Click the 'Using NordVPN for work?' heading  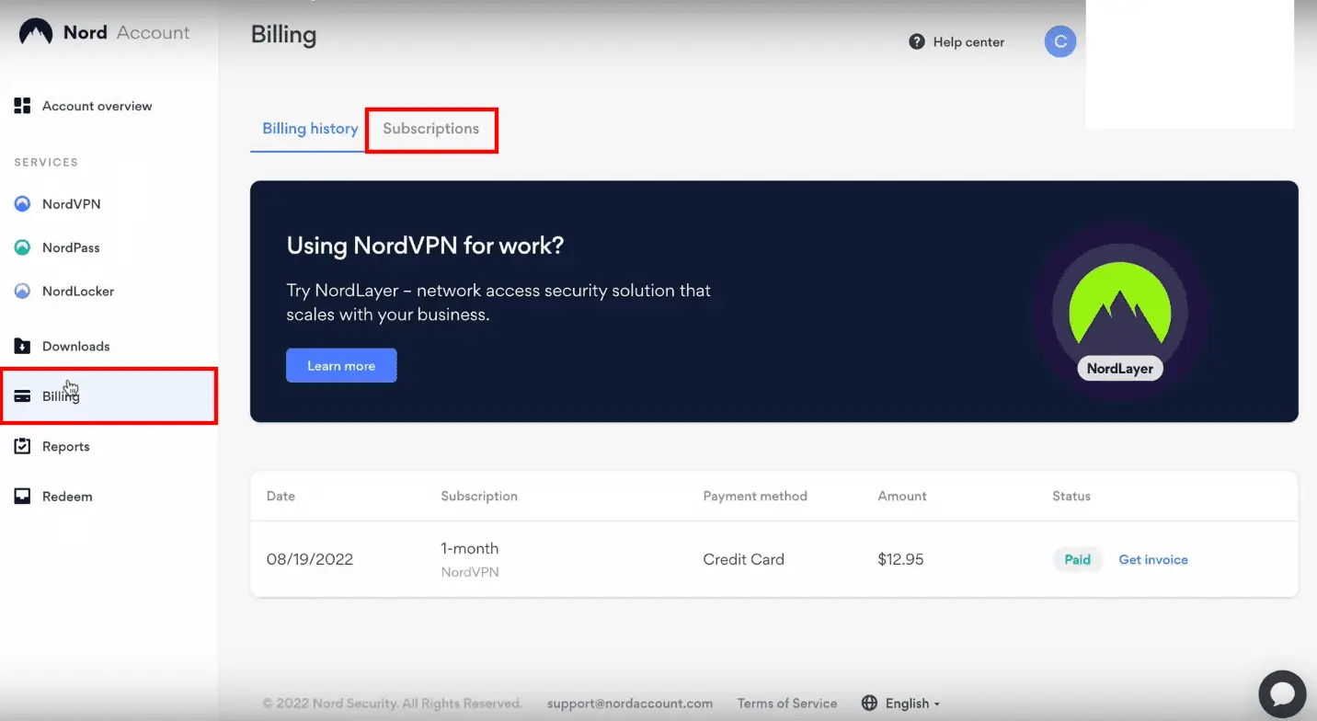426,246
